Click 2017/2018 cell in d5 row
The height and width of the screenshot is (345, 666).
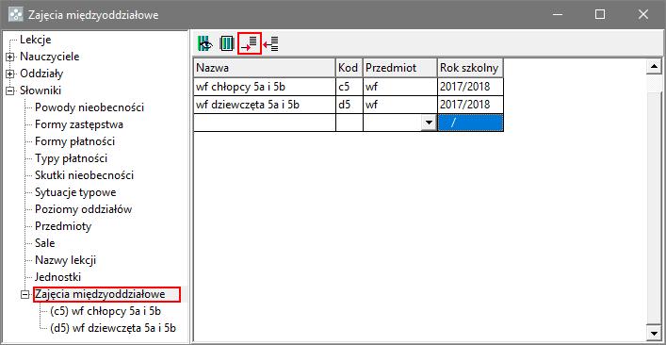(470, 105)
